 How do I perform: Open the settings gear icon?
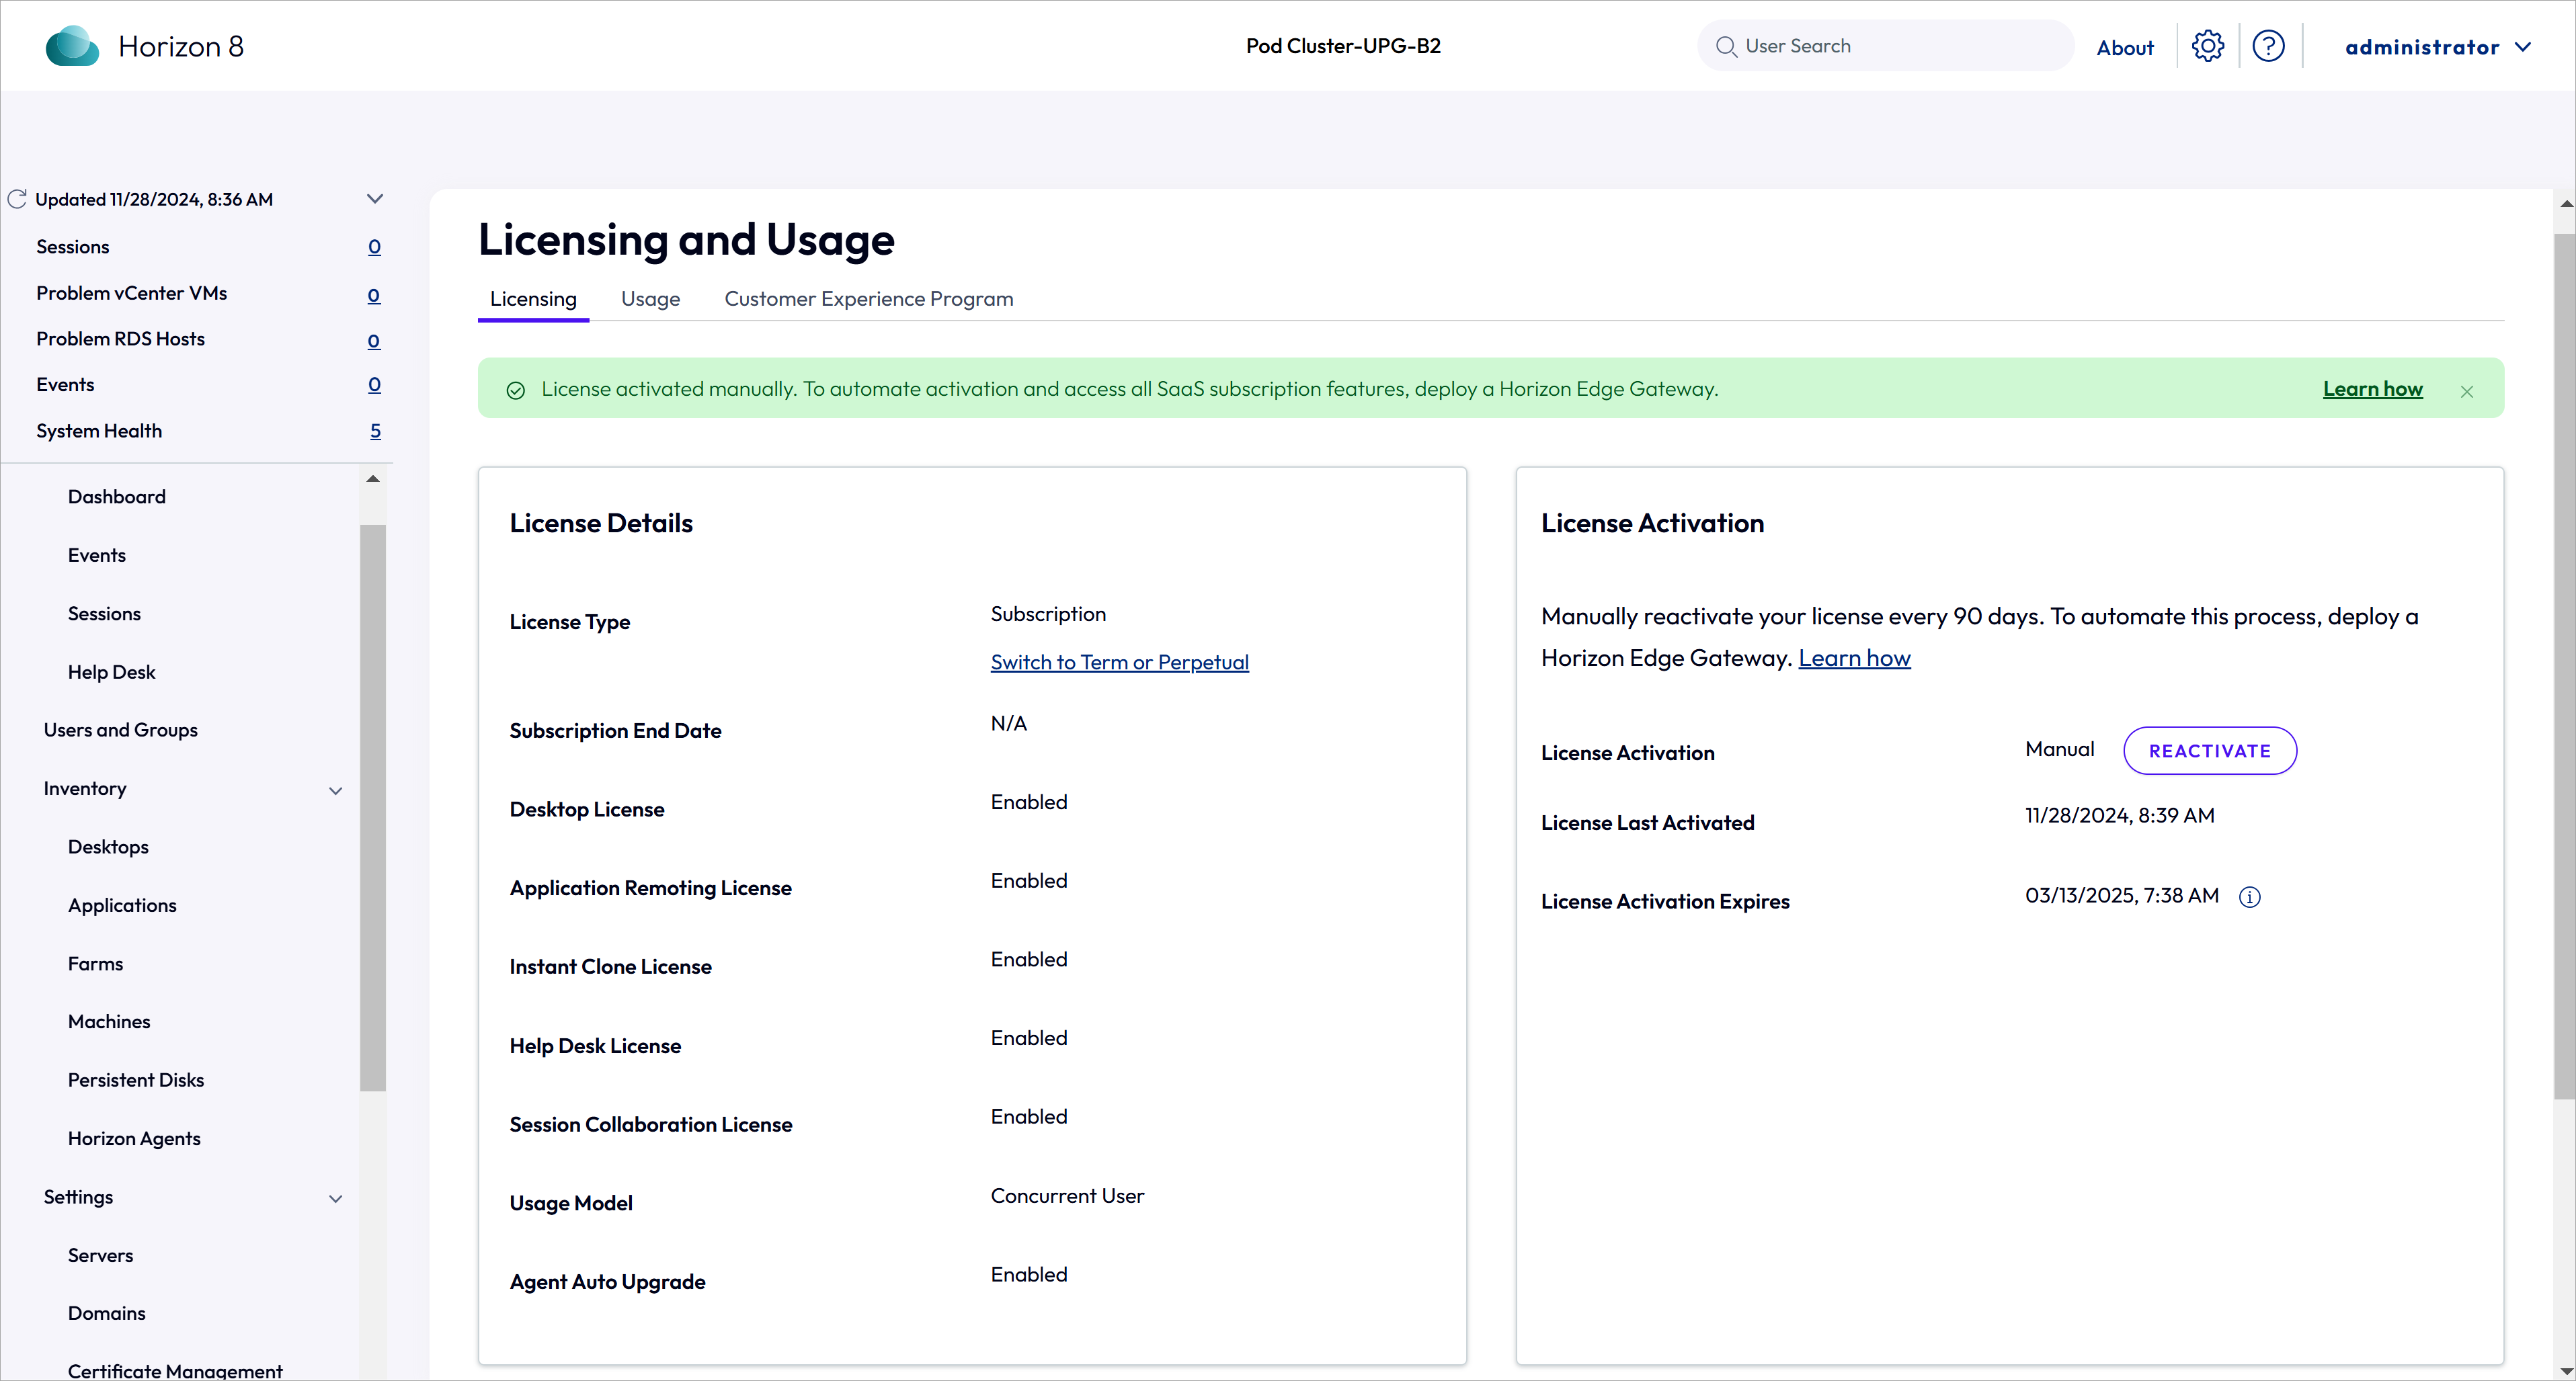tap(2208, 46)
